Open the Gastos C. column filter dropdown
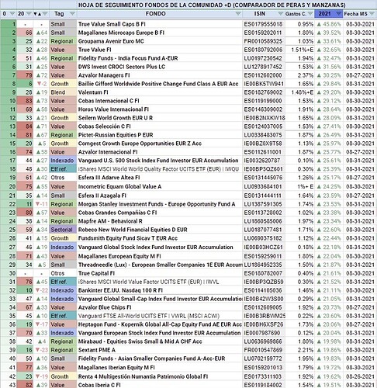 pyautogui.click(x=310, y=14)
